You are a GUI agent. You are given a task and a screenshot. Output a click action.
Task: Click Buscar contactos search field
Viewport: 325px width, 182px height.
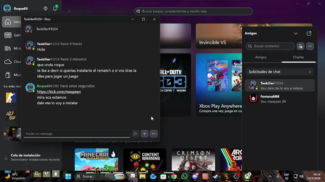click(x=270, y=46)
